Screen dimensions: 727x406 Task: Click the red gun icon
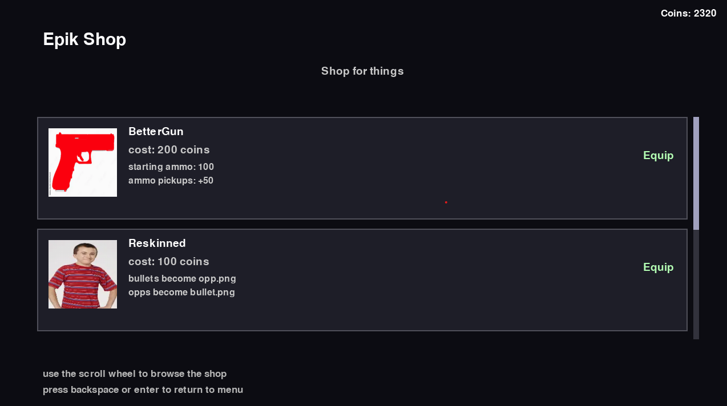click(x=83, y=163)
